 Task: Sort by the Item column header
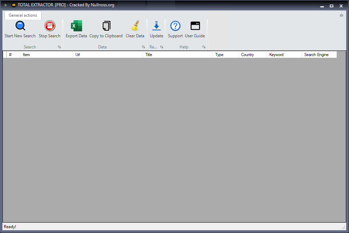46,55
